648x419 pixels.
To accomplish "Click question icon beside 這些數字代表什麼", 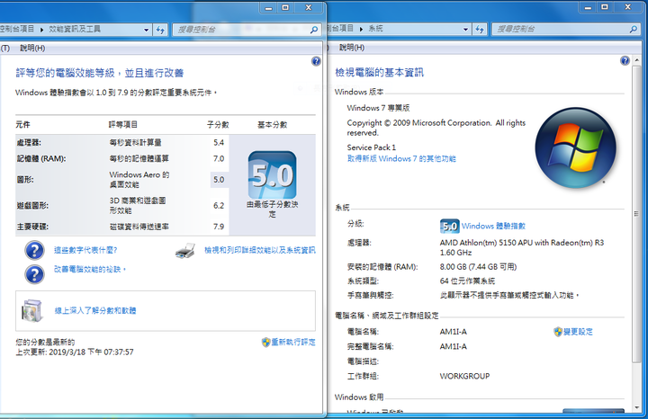I will point(34,250).
